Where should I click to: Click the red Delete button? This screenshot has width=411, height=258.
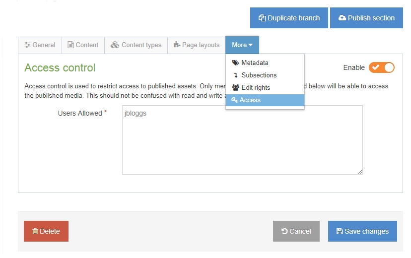tap(46, 231)
